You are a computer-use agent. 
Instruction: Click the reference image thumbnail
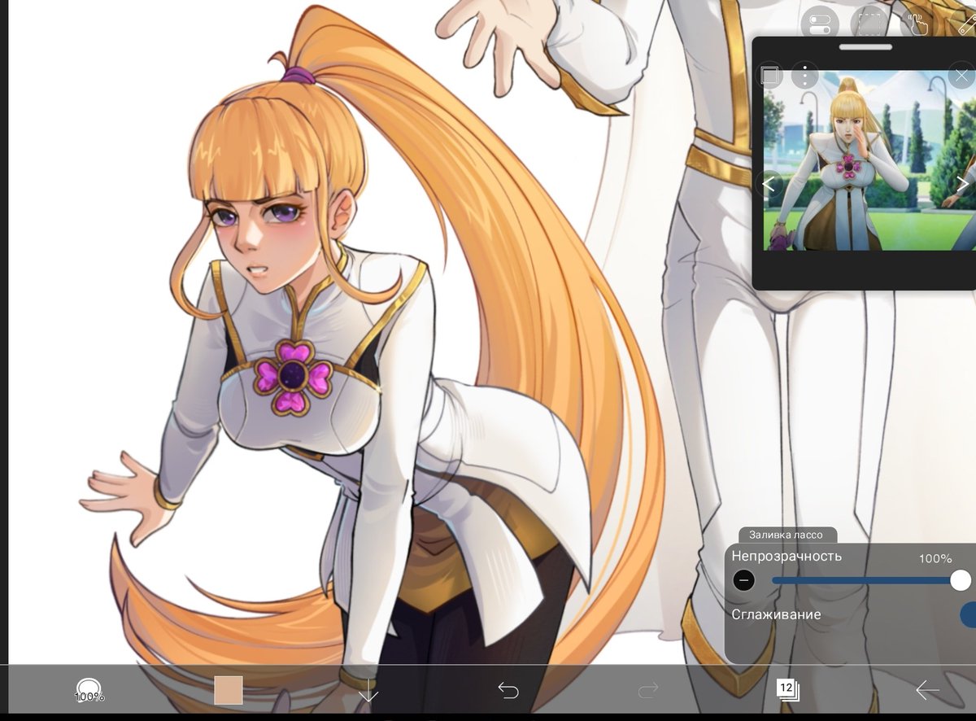point(869,161)
